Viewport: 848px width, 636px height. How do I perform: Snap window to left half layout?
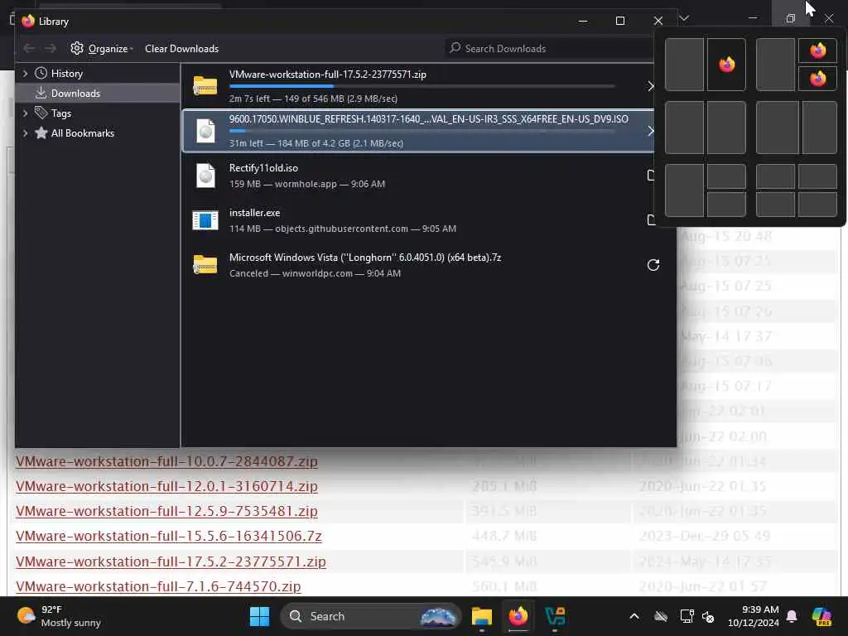click(684, 65)
